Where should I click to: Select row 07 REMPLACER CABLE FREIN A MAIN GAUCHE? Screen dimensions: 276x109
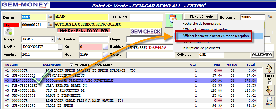pos(130,101)
